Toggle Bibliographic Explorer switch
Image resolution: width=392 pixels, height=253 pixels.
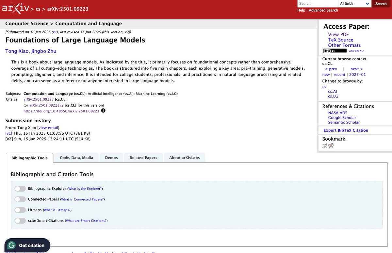(20, 189)
